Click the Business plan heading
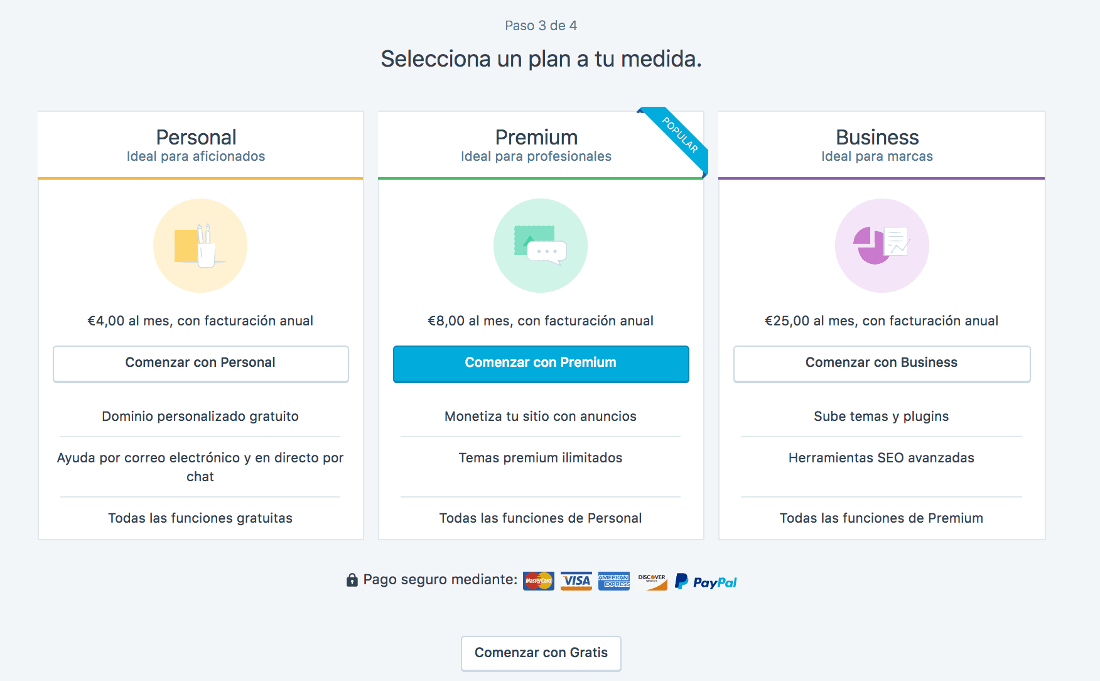This screenshot has width=1100, height=681. tap(877, 137)
